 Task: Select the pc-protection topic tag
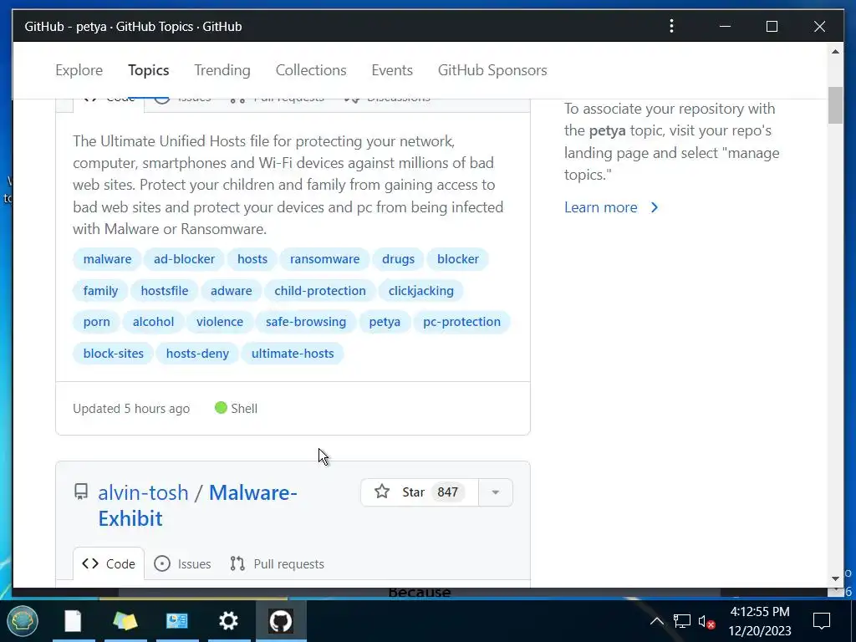coord(461,322)
